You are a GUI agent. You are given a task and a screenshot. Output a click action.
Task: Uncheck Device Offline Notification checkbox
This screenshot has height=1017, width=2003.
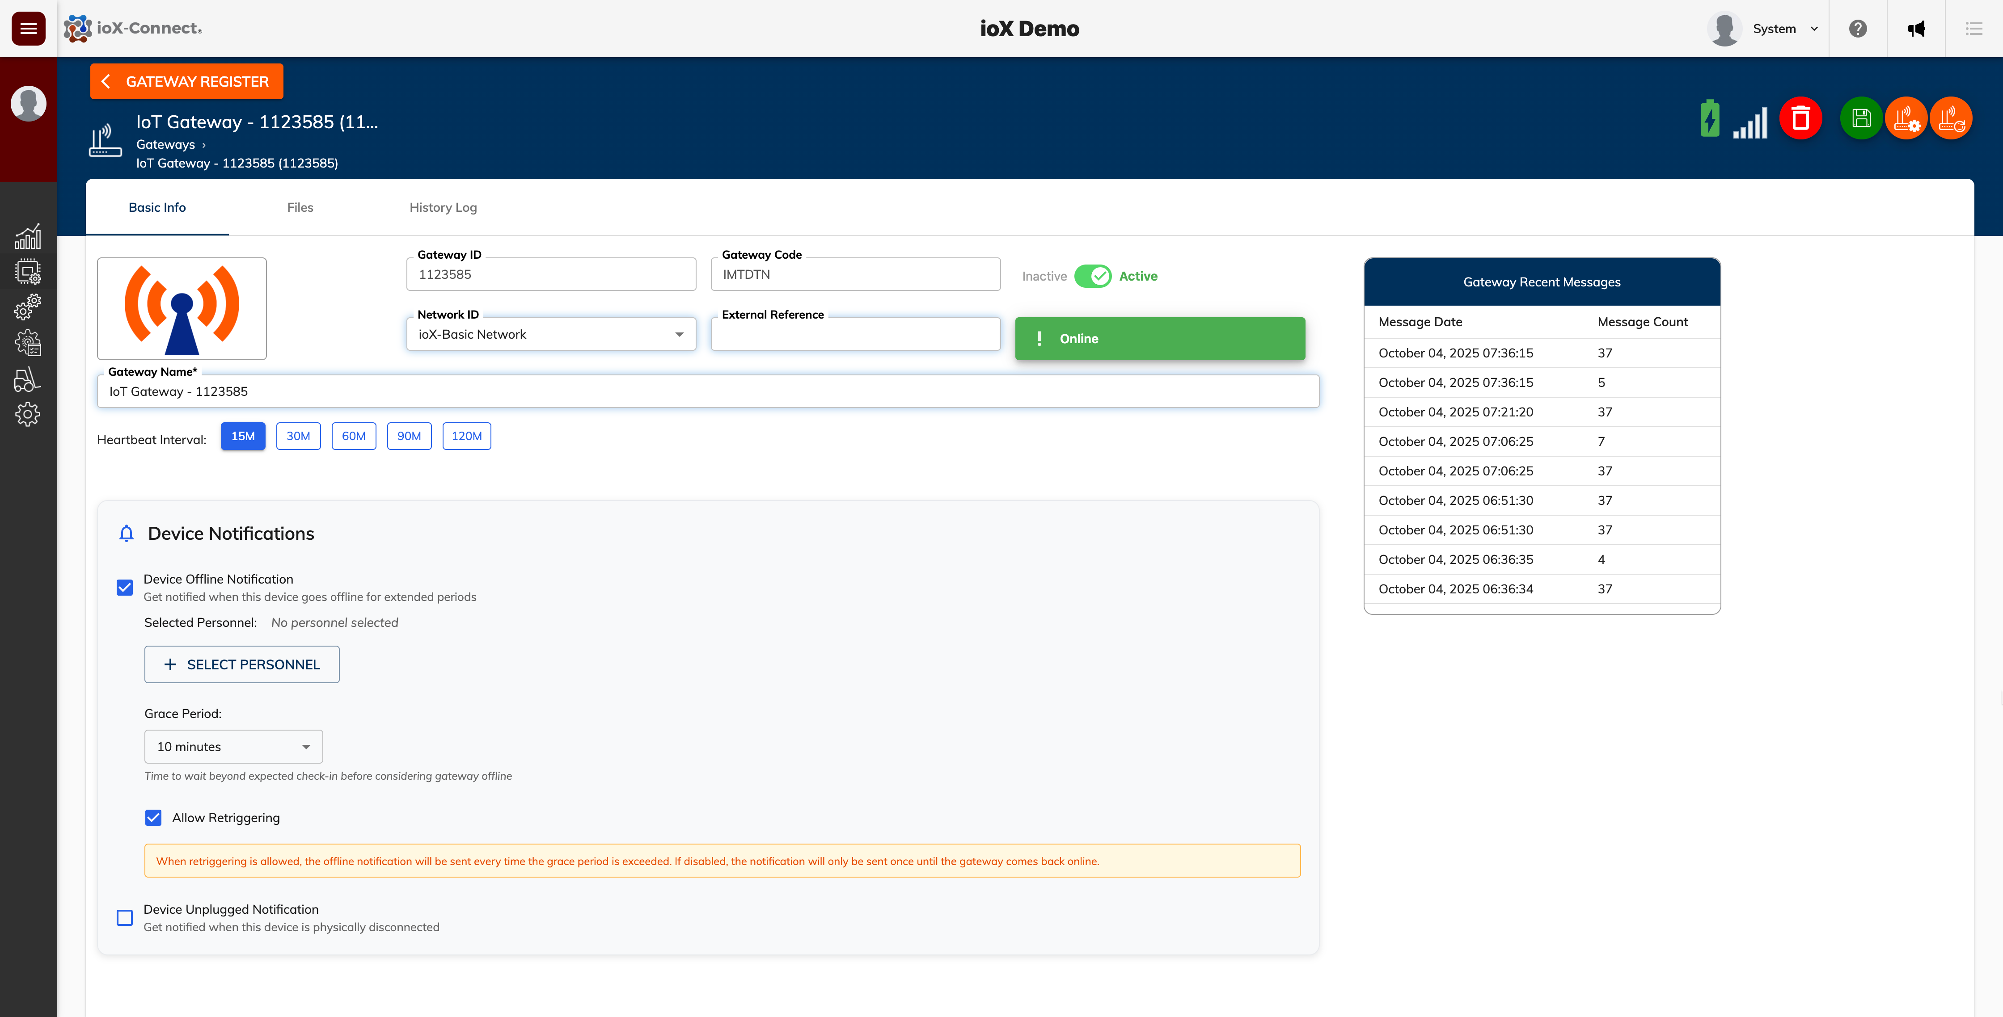[124, 587]
